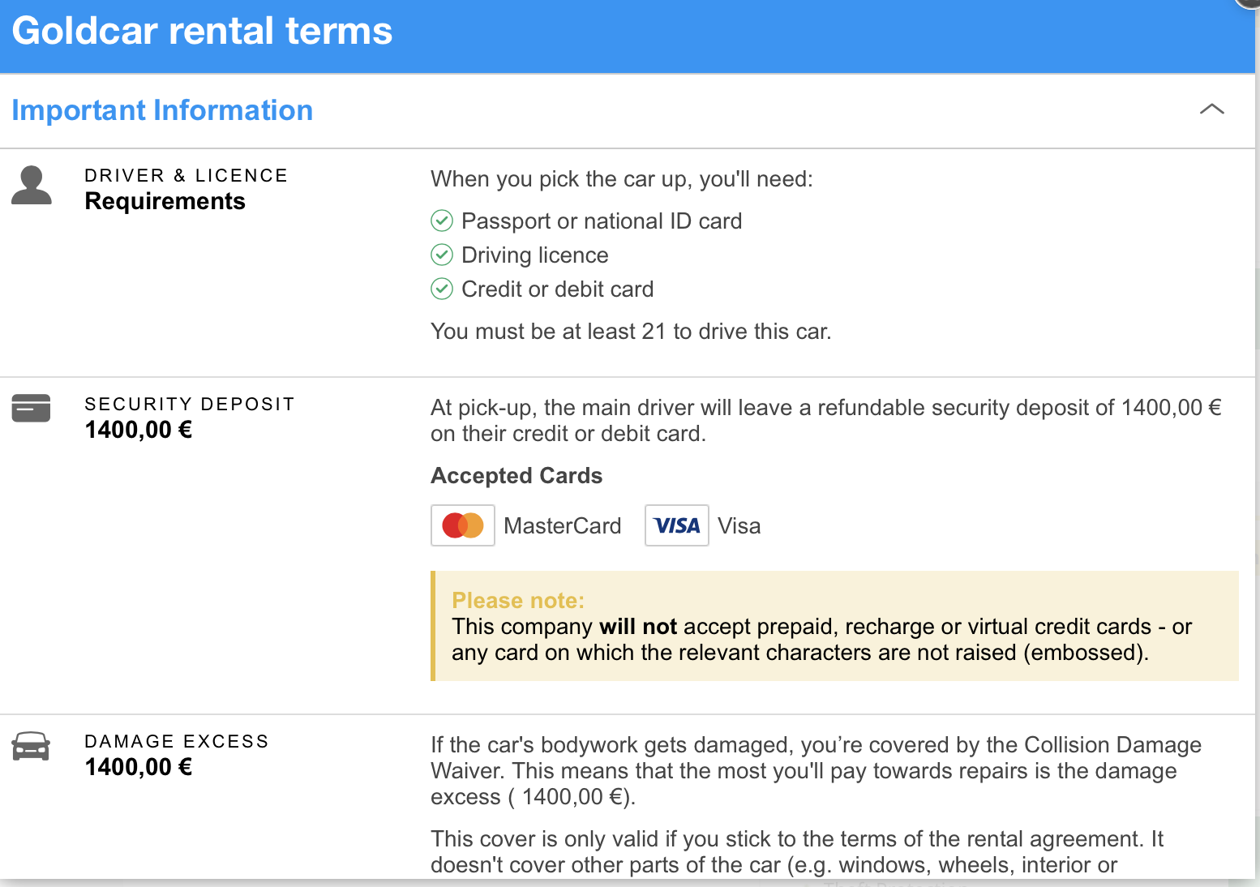Click the Accepted Cards heading
The height and width of the screenshot is (887, 1260).
point(516,476)
